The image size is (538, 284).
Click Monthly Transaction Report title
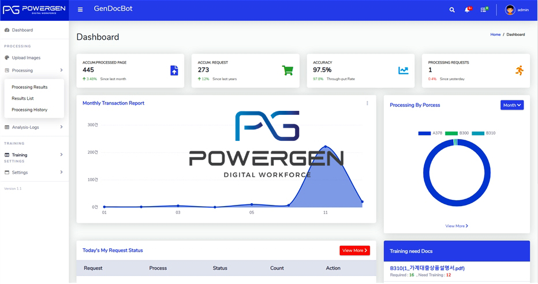113,103
